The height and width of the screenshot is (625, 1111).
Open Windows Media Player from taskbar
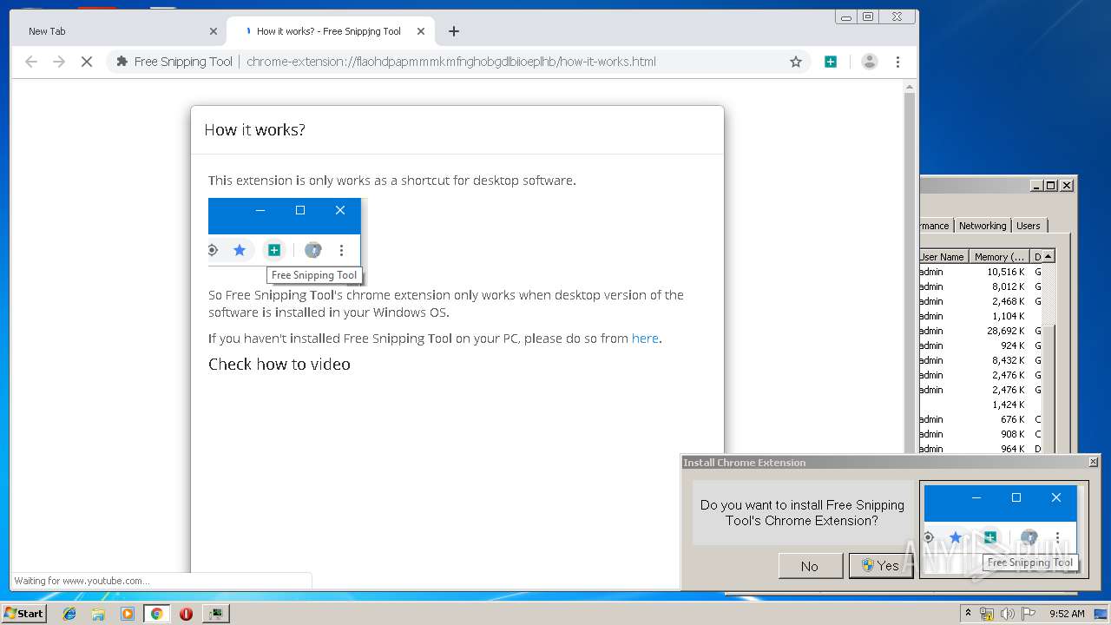click(x=128, y=614)
